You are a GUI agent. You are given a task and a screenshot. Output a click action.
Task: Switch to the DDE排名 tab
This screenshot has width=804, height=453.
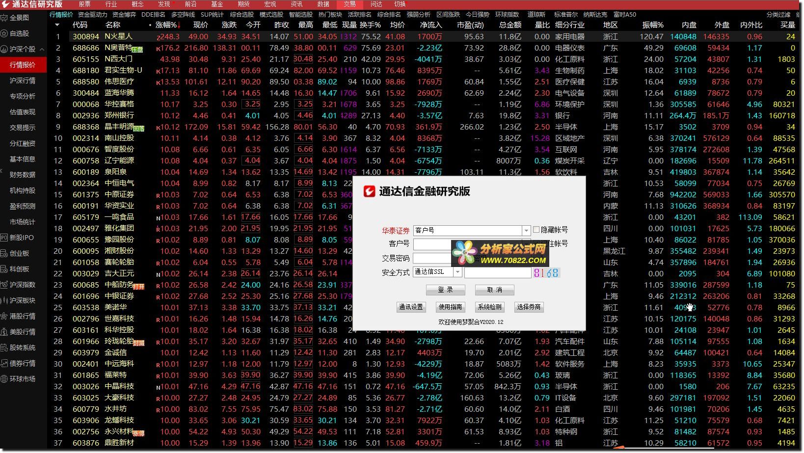click(153, 15)
